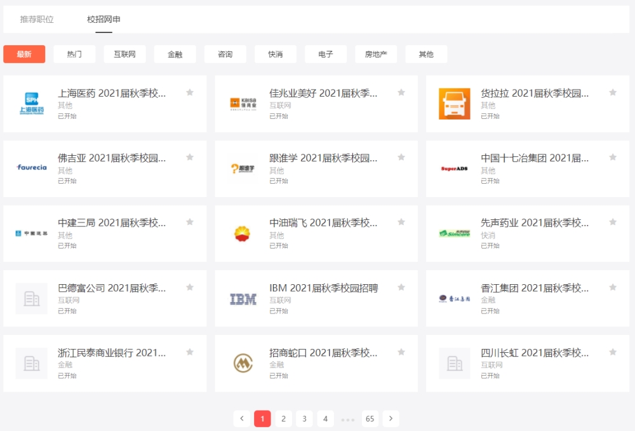
Task: Add 先声药业 listing to favorites
Action: (x=613, y=222)
